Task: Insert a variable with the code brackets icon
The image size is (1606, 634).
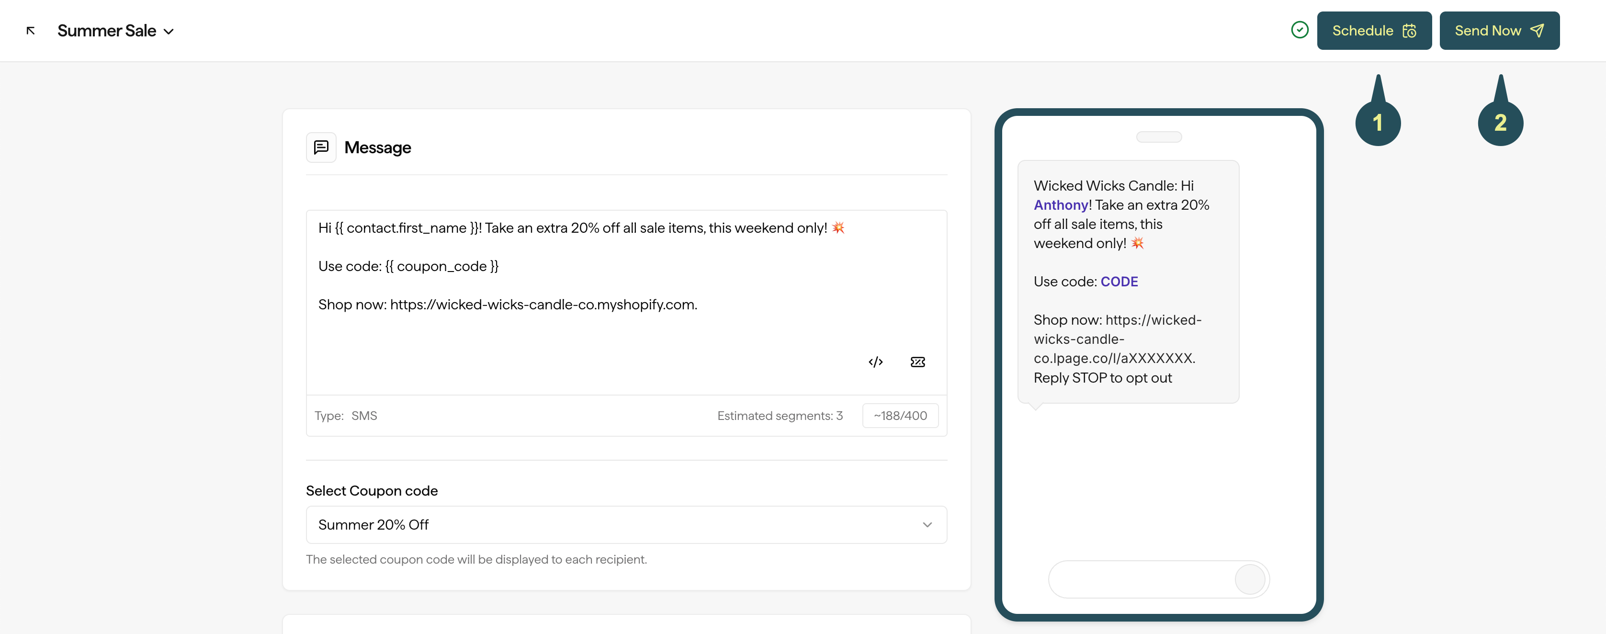Action: (x=875, y=362)
